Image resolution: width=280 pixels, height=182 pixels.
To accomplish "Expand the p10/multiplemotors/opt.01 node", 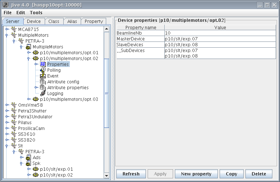I will point(29,52).
